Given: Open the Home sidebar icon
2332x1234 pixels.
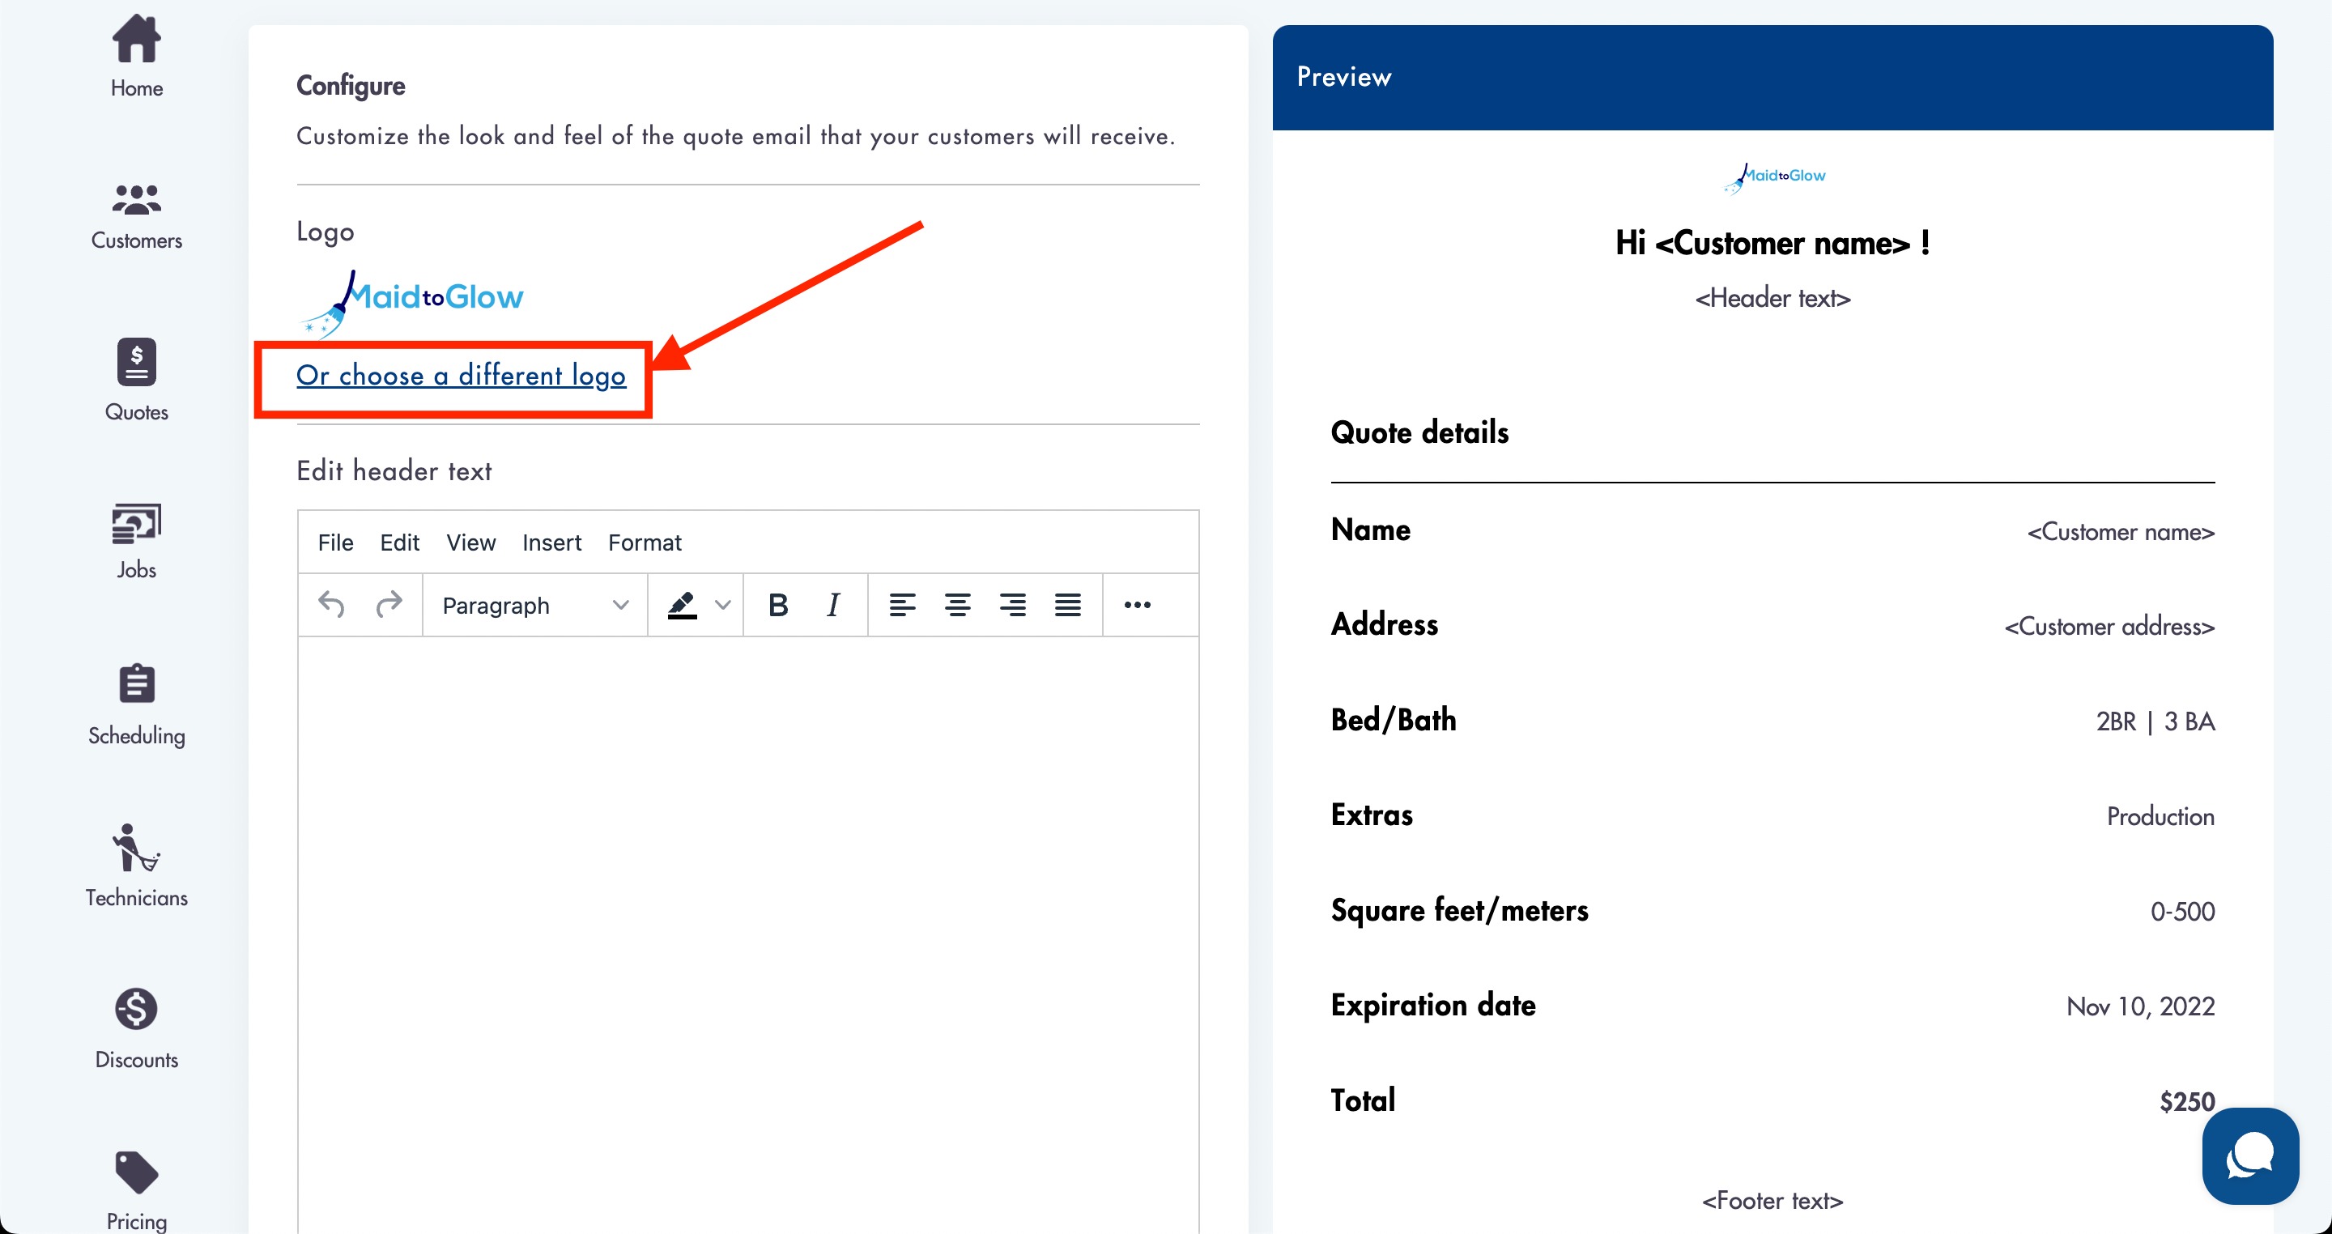Looking at the screenshot, I should coord(136,54).
